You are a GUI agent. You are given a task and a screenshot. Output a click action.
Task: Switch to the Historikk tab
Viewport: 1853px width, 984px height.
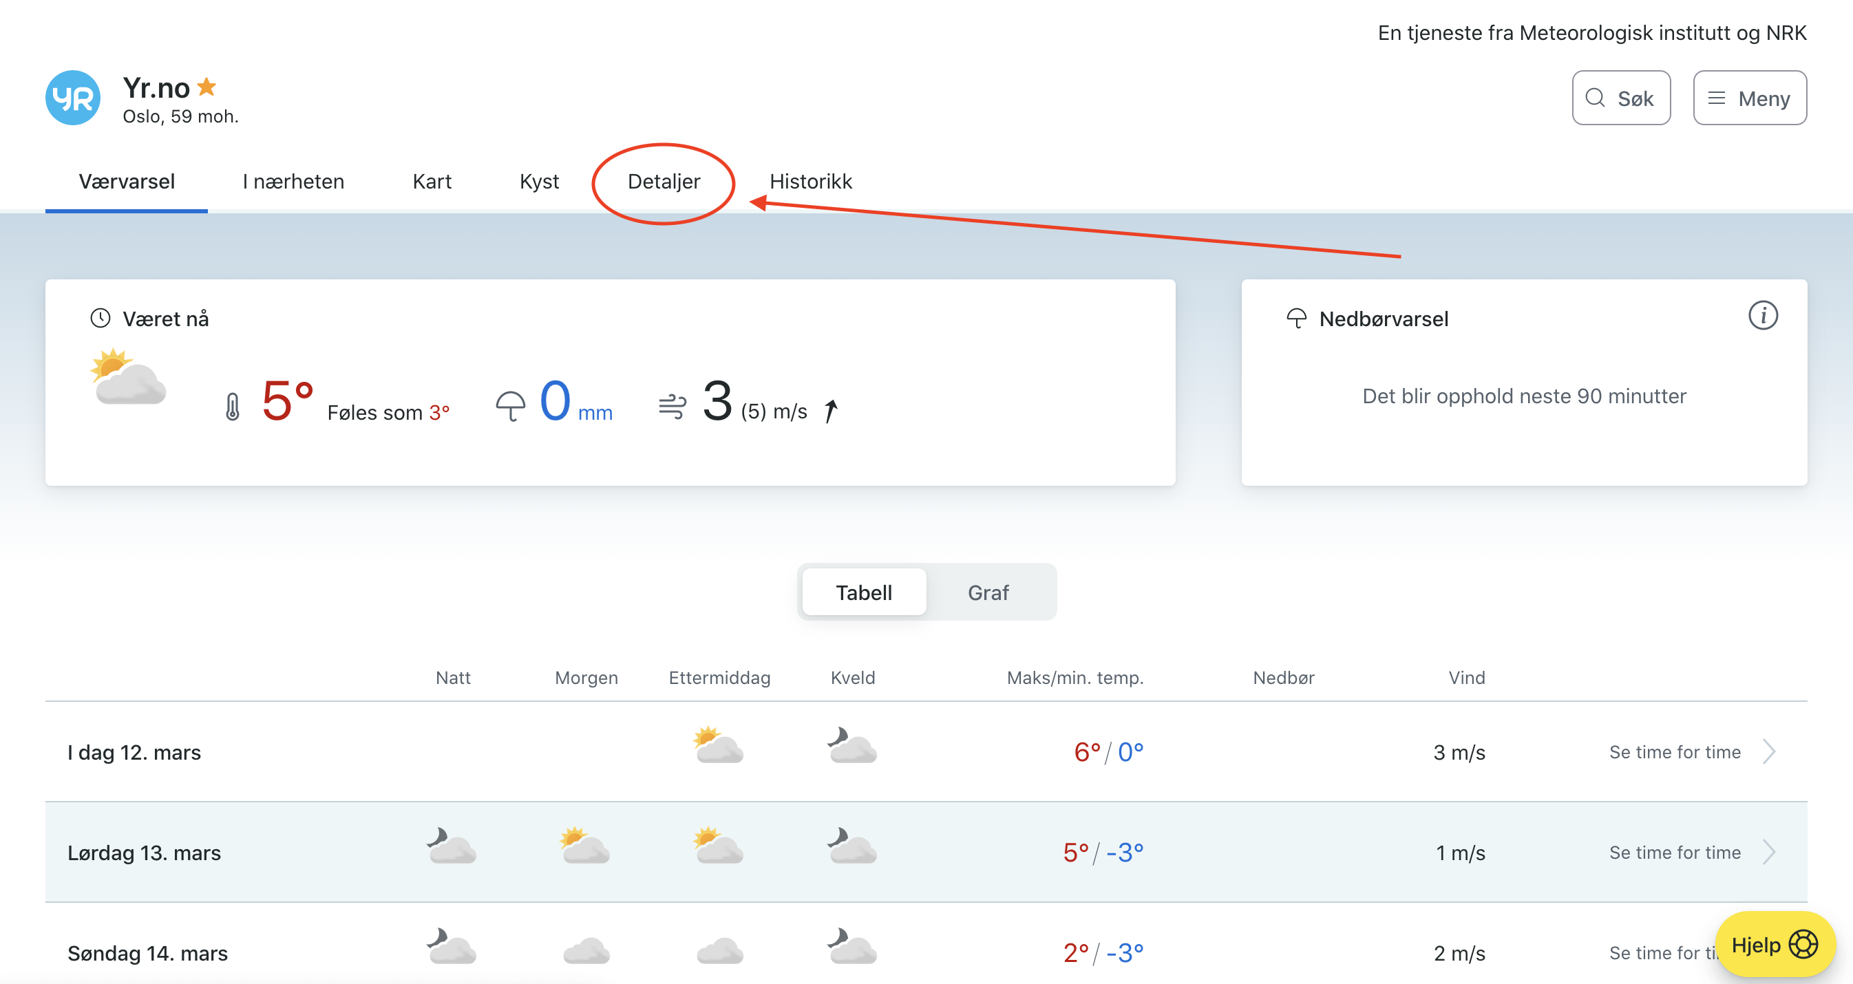(x=811, y=181)
